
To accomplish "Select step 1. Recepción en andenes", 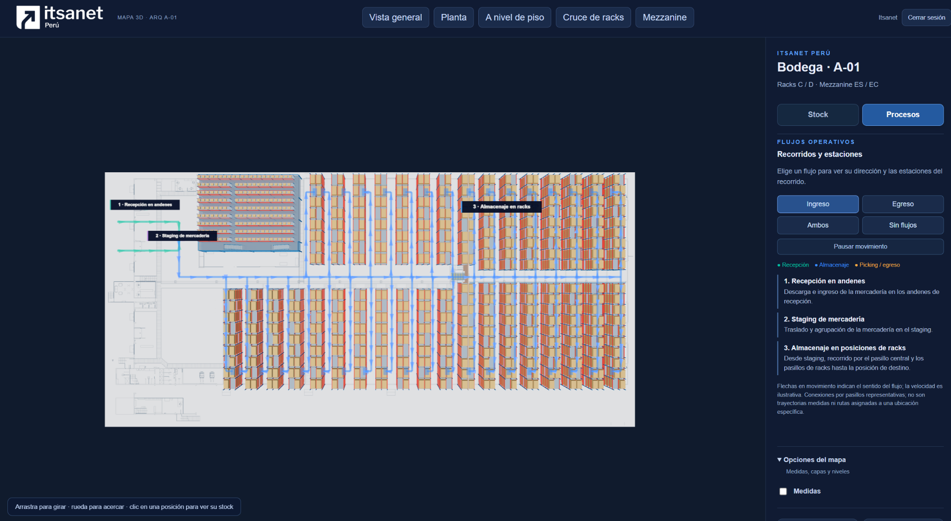I will pos(861,291).
